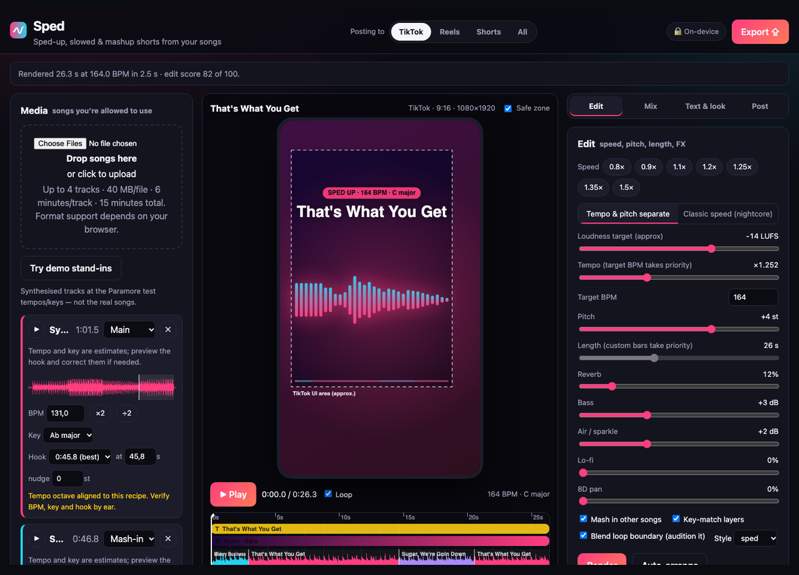Switch to the Mix tab
Viewport: 799px width, 575px height.
(x=650, y=106)
